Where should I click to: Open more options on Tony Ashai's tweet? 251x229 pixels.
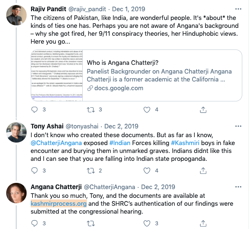click(x=237, y=126)
